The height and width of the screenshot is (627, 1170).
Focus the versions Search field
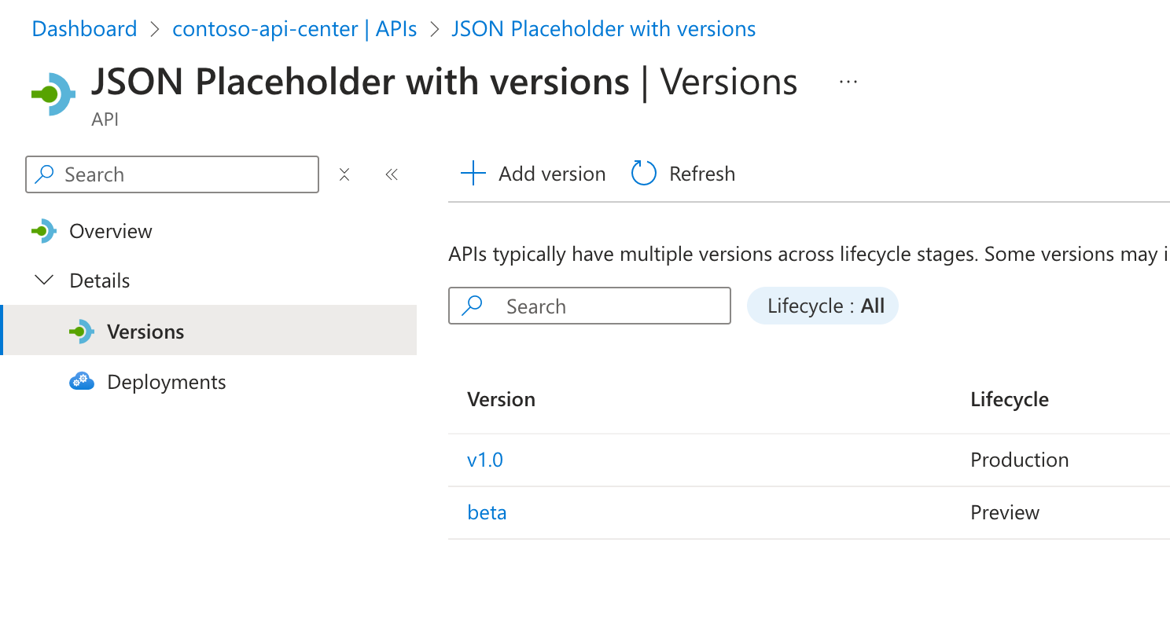point(590,306)
